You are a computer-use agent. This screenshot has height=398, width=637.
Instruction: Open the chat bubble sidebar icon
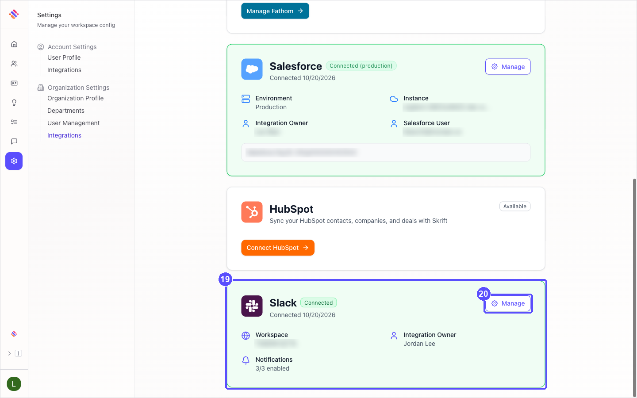coord(14,142)
